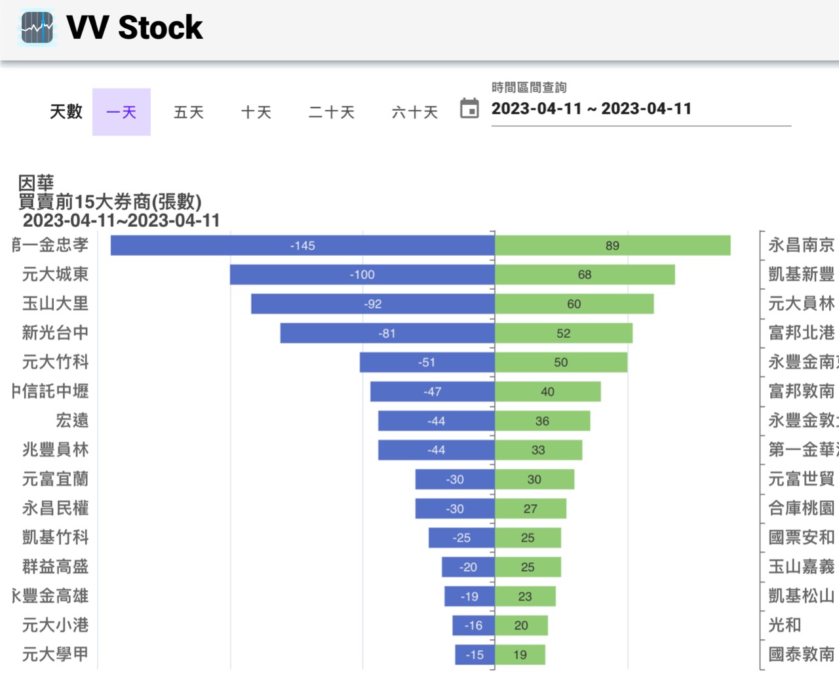Viewport: 839px width, 693px height.
Task: Switch to the 五天 tab
Action: pyautogui.click(x=188, y=112)
